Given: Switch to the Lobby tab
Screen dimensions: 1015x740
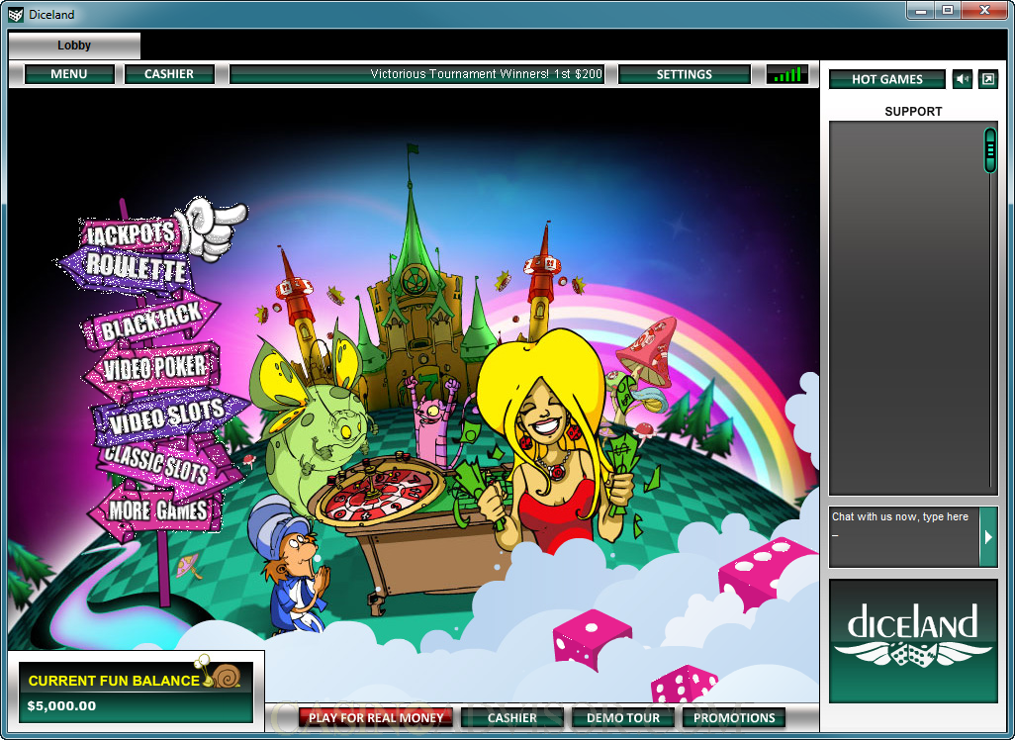Looking at the screenshot, I should coord(74,46).
